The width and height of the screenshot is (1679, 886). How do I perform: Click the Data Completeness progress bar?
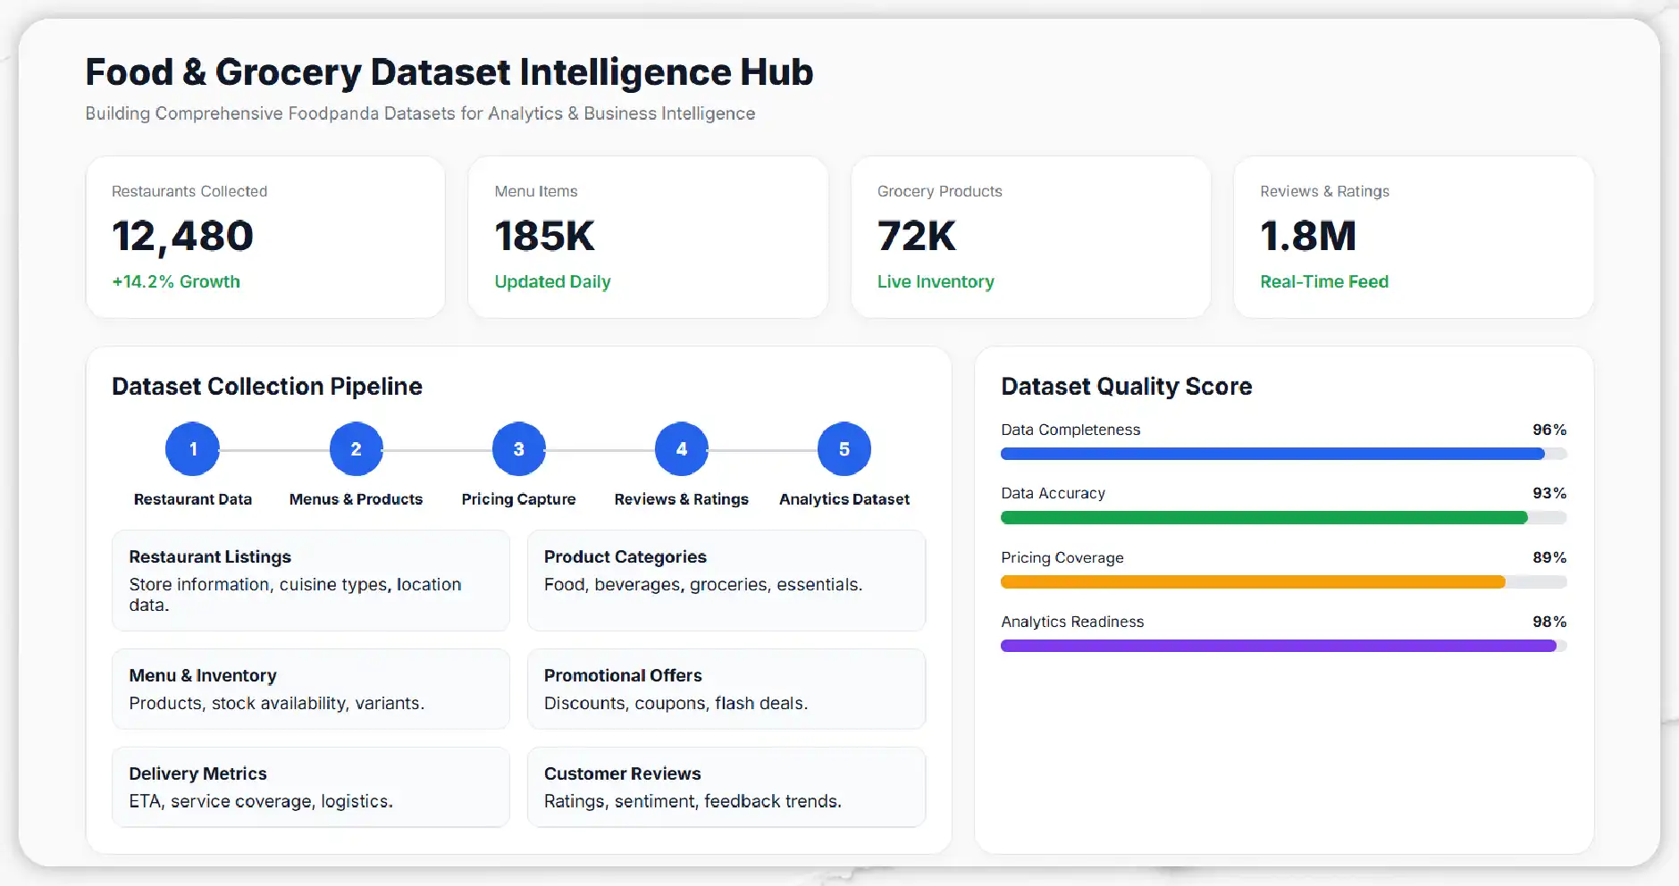pos(1284,454)
